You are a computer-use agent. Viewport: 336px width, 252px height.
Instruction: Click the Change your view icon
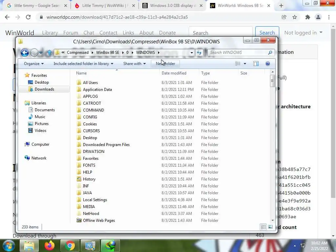[238, 64]
